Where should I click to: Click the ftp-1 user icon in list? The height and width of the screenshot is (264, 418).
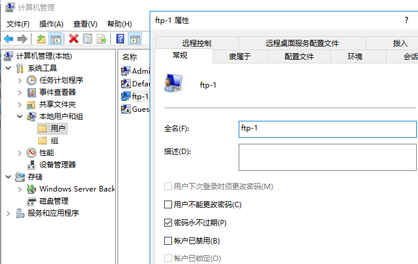point(126,96)
